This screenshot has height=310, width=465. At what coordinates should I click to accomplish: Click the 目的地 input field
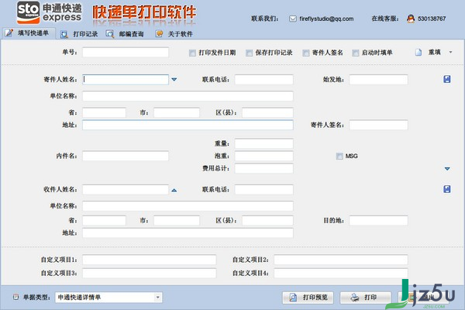tap(378, 220)
